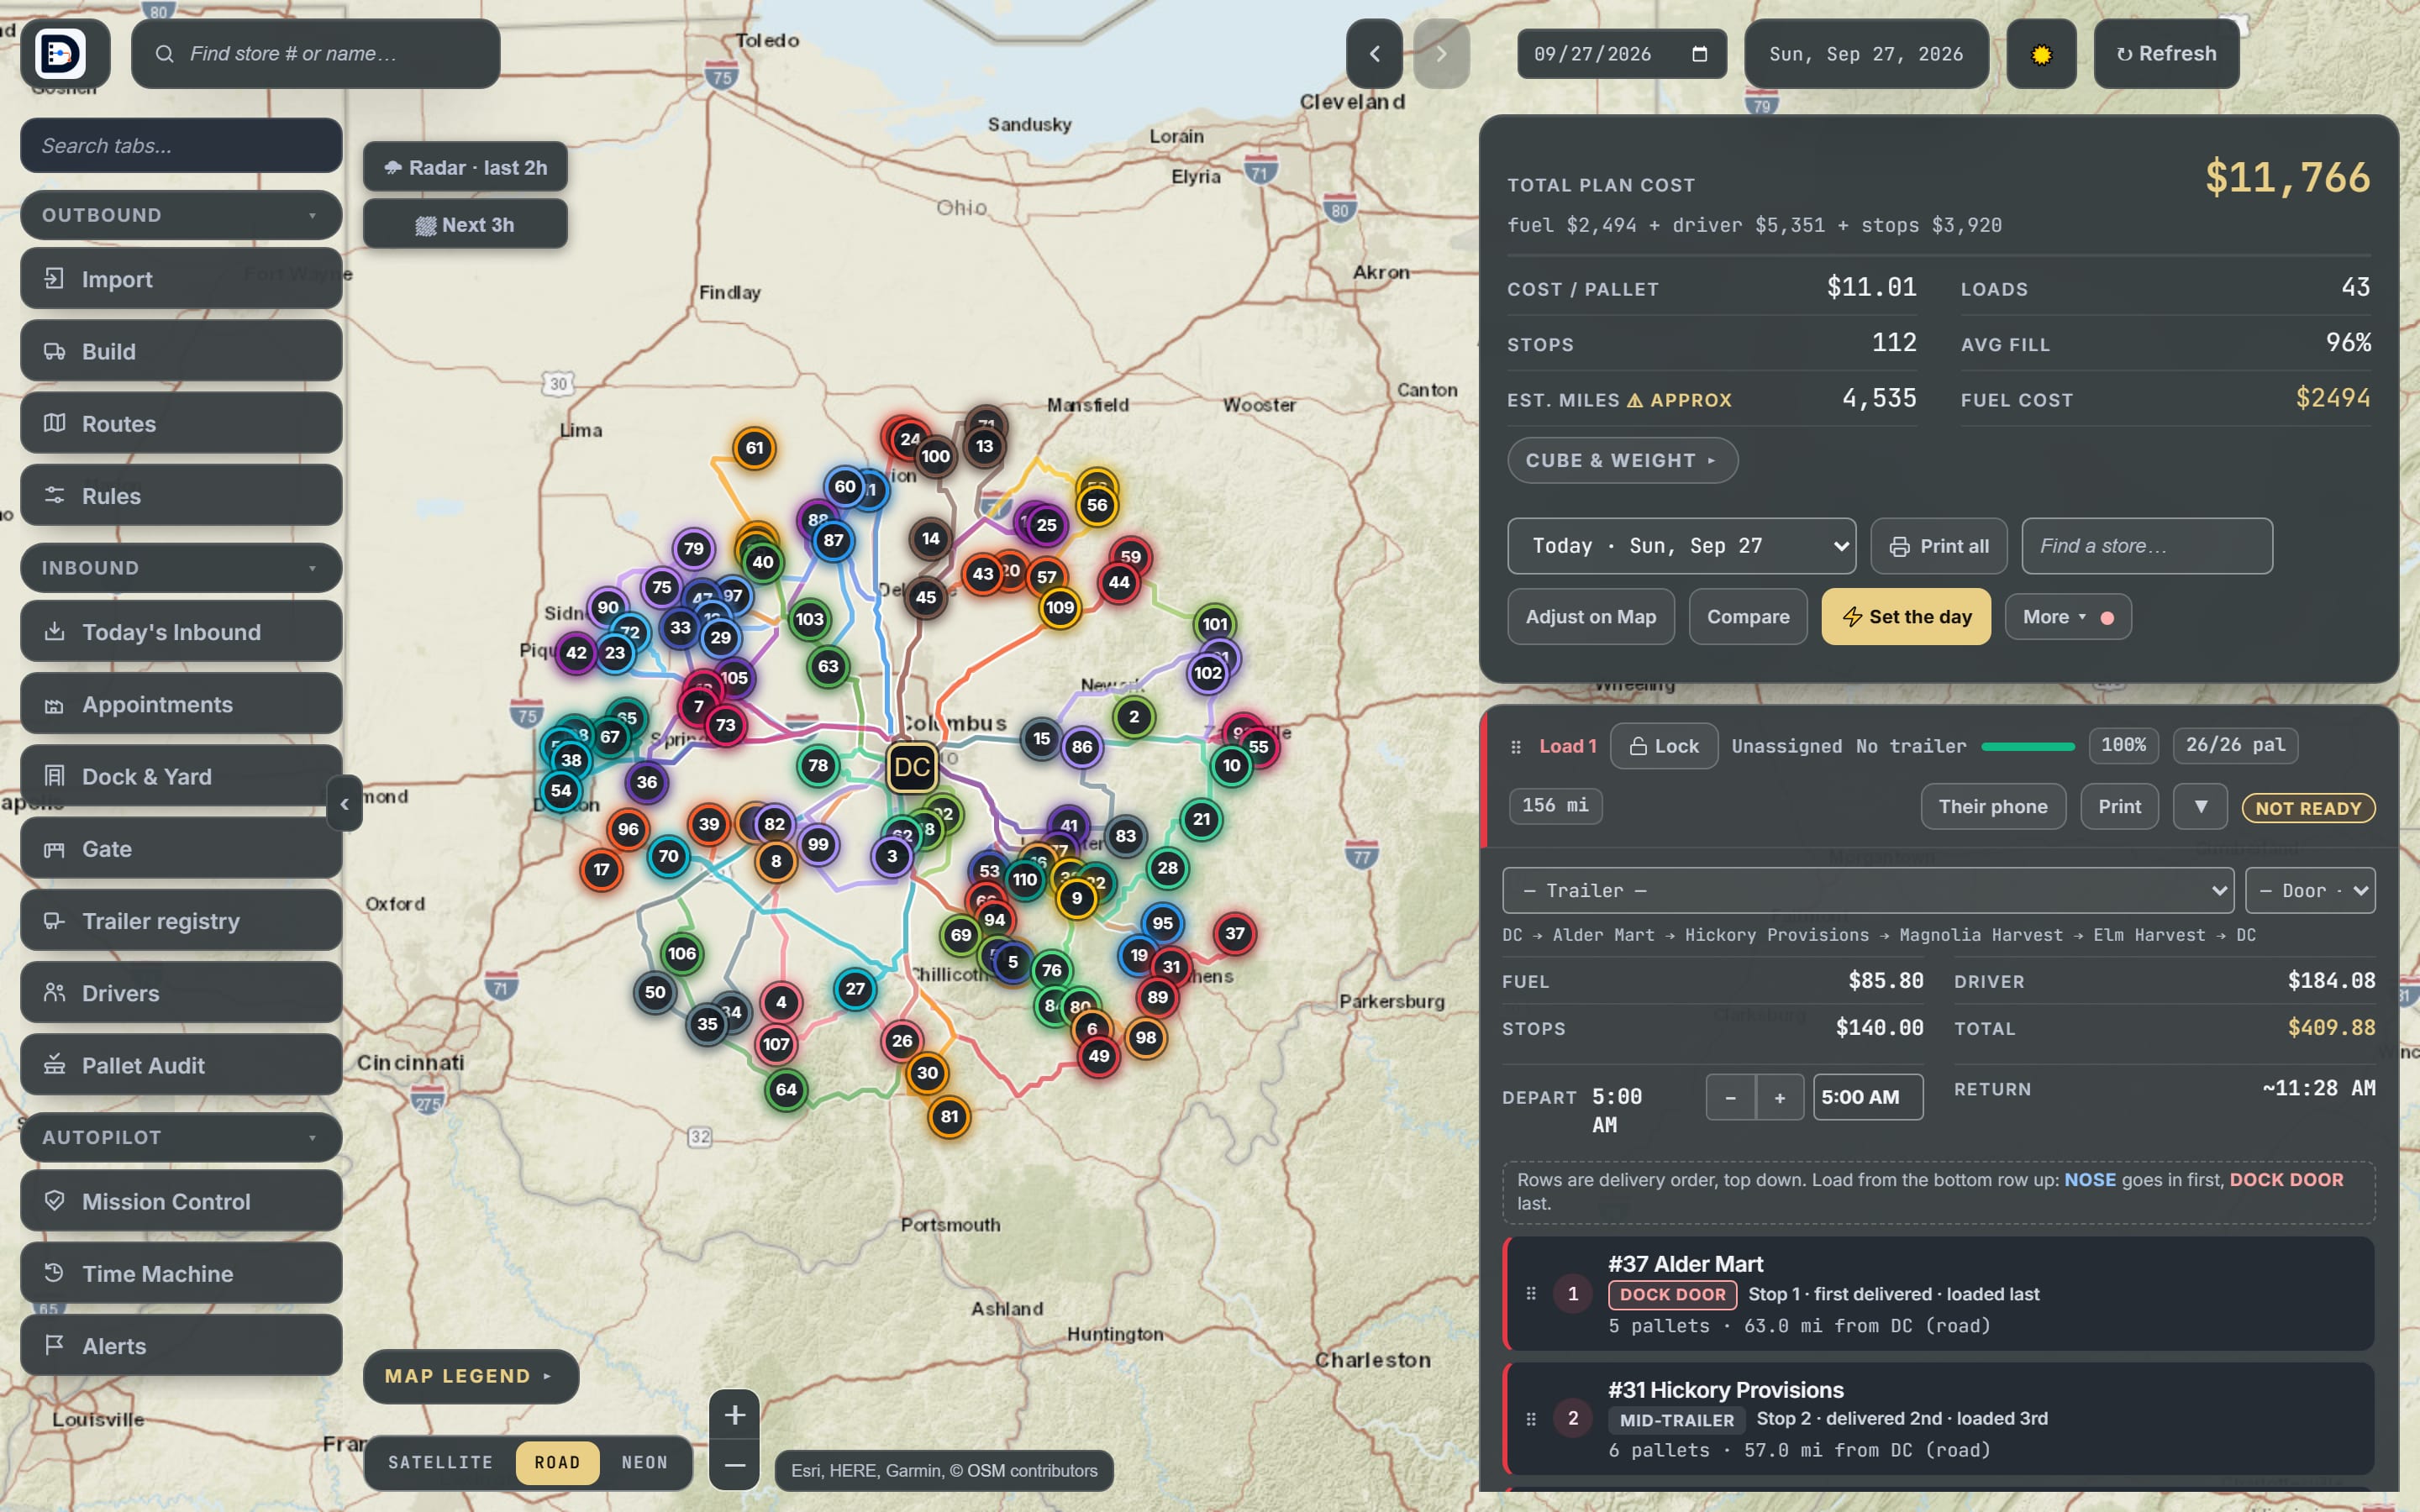Expand the Map Legend
The width and height of the screenshot is (2420, 1512).
(470, 1376)
